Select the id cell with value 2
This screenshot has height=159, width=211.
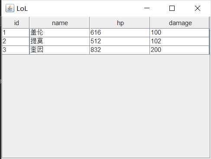[x=16, y=41]
